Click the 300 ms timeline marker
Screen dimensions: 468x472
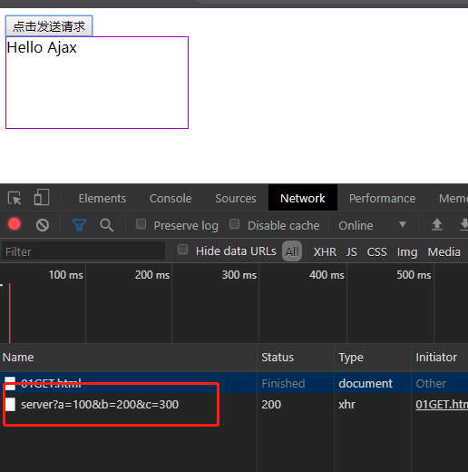[239, 275]
